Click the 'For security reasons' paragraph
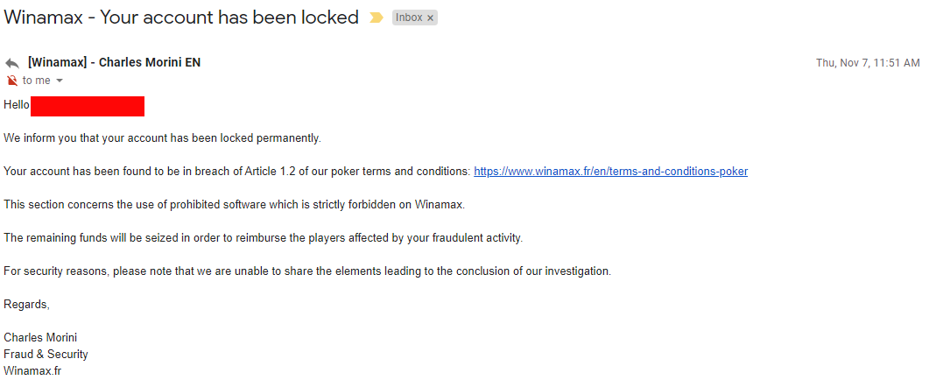Image resolution: width=929 pixels, height=380 pixels. point(306,271)
